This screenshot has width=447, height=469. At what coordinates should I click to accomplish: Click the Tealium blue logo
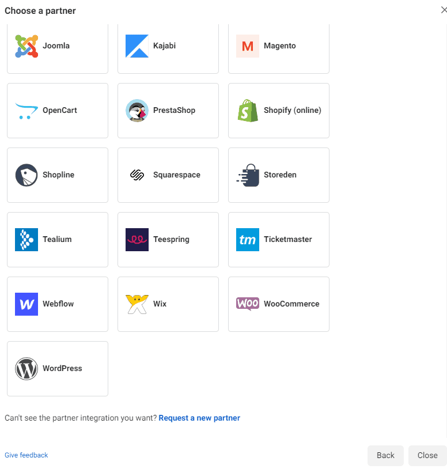click(x=26, y=240)
